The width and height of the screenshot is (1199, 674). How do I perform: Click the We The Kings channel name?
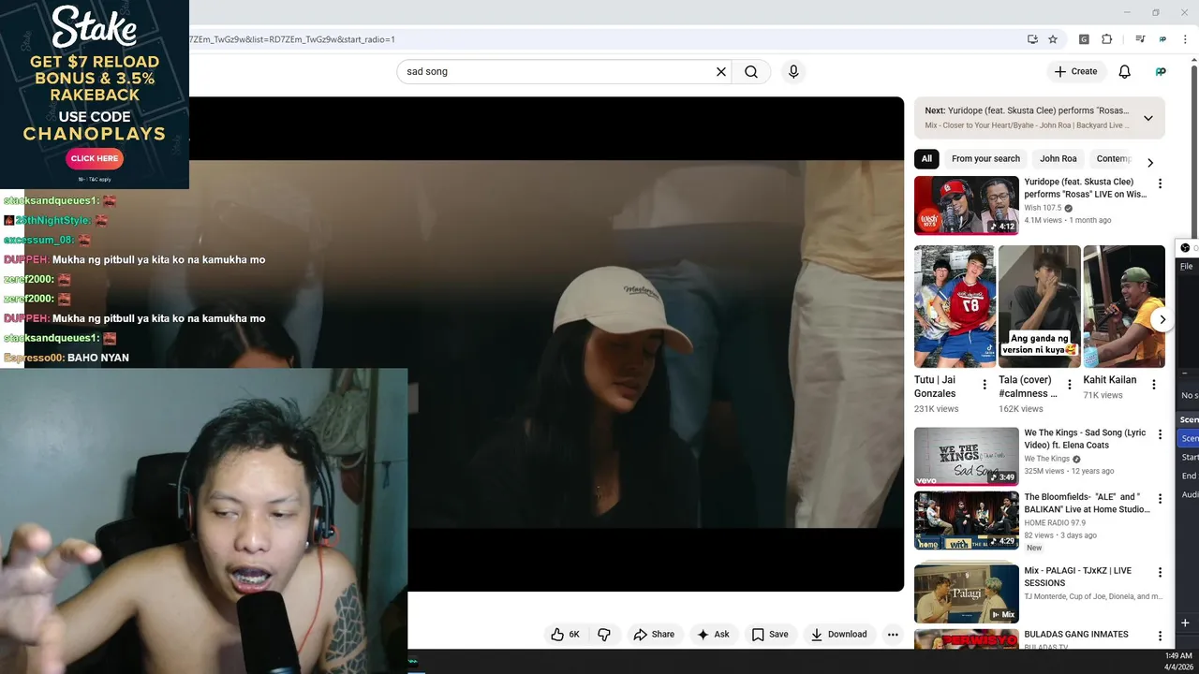click(1046, 460)
